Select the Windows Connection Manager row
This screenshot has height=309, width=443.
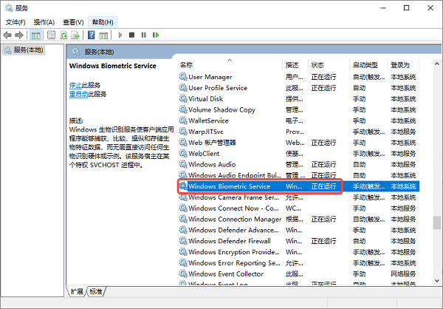point(299,219)
